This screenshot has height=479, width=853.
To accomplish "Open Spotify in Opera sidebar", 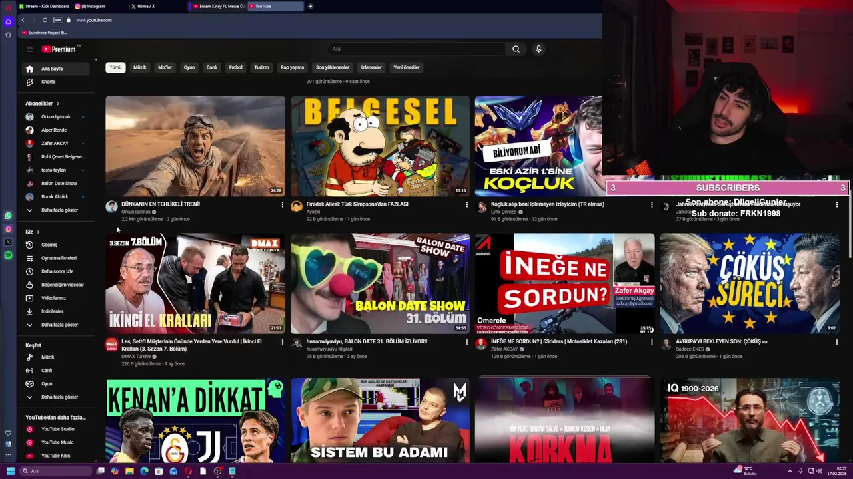I will 8,255.
